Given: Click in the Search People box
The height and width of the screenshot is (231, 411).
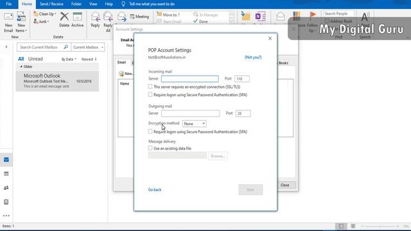Looking at the screenshot, I should [338, 13].
